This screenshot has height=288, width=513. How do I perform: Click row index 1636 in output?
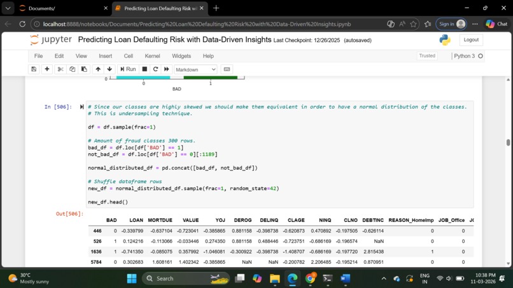point(96,252)
